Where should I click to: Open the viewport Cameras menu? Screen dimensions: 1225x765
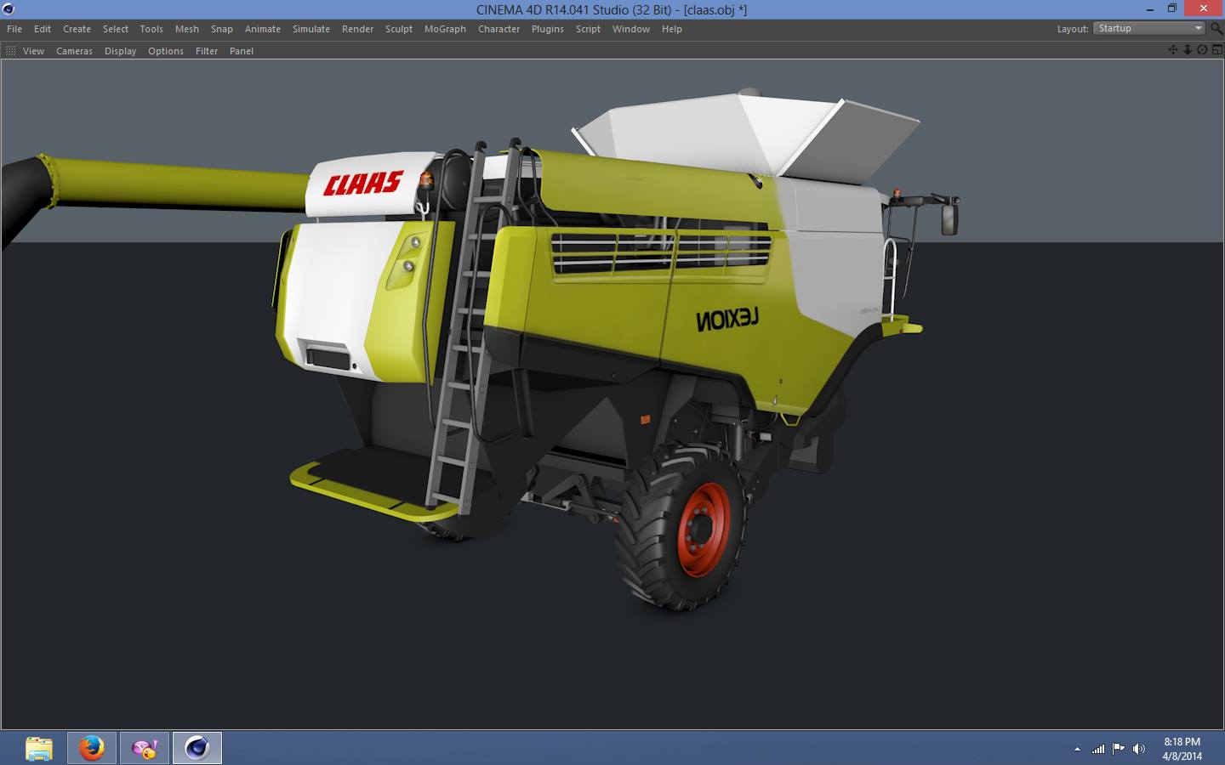(75, 51)
